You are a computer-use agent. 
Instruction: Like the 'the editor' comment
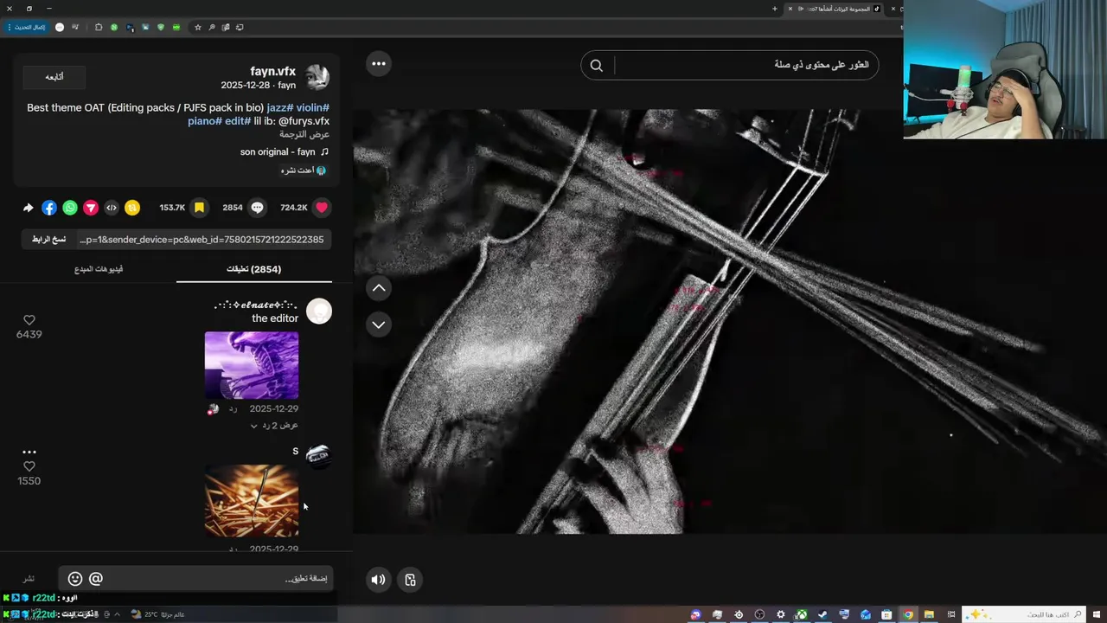29,320
